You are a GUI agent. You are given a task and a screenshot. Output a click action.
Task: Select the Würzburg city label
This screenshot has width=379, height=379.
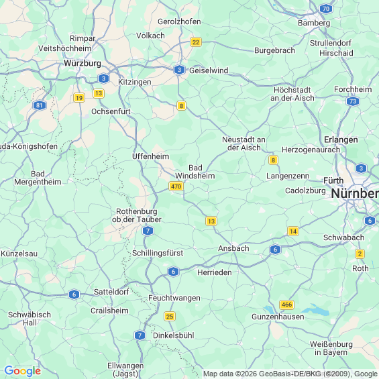[83, 63]
